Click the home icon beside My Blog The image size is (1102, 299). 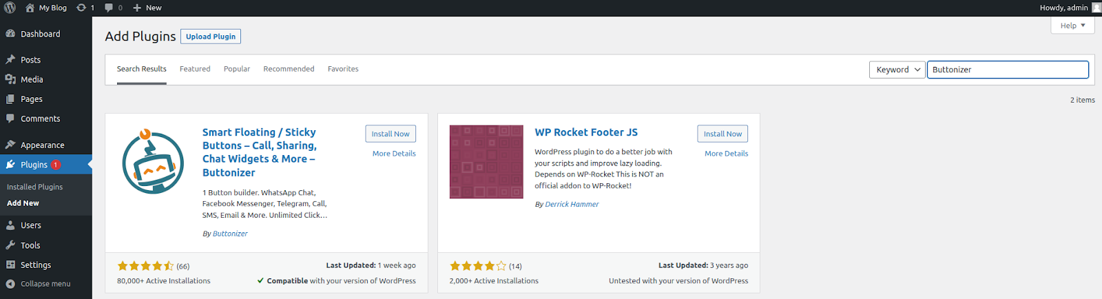[x=30, y=8]
